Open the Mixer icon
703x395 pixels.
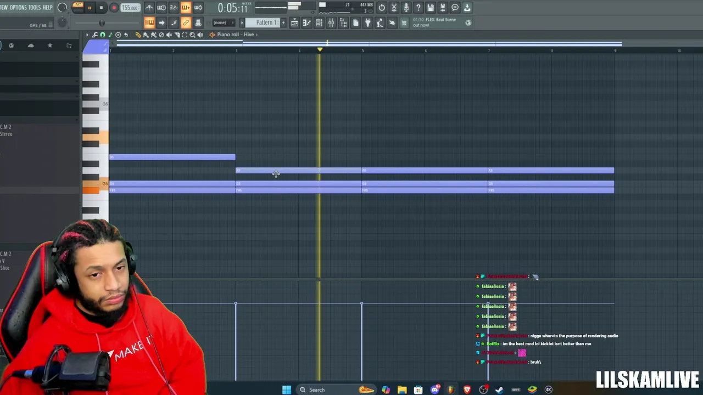point(331,22)
